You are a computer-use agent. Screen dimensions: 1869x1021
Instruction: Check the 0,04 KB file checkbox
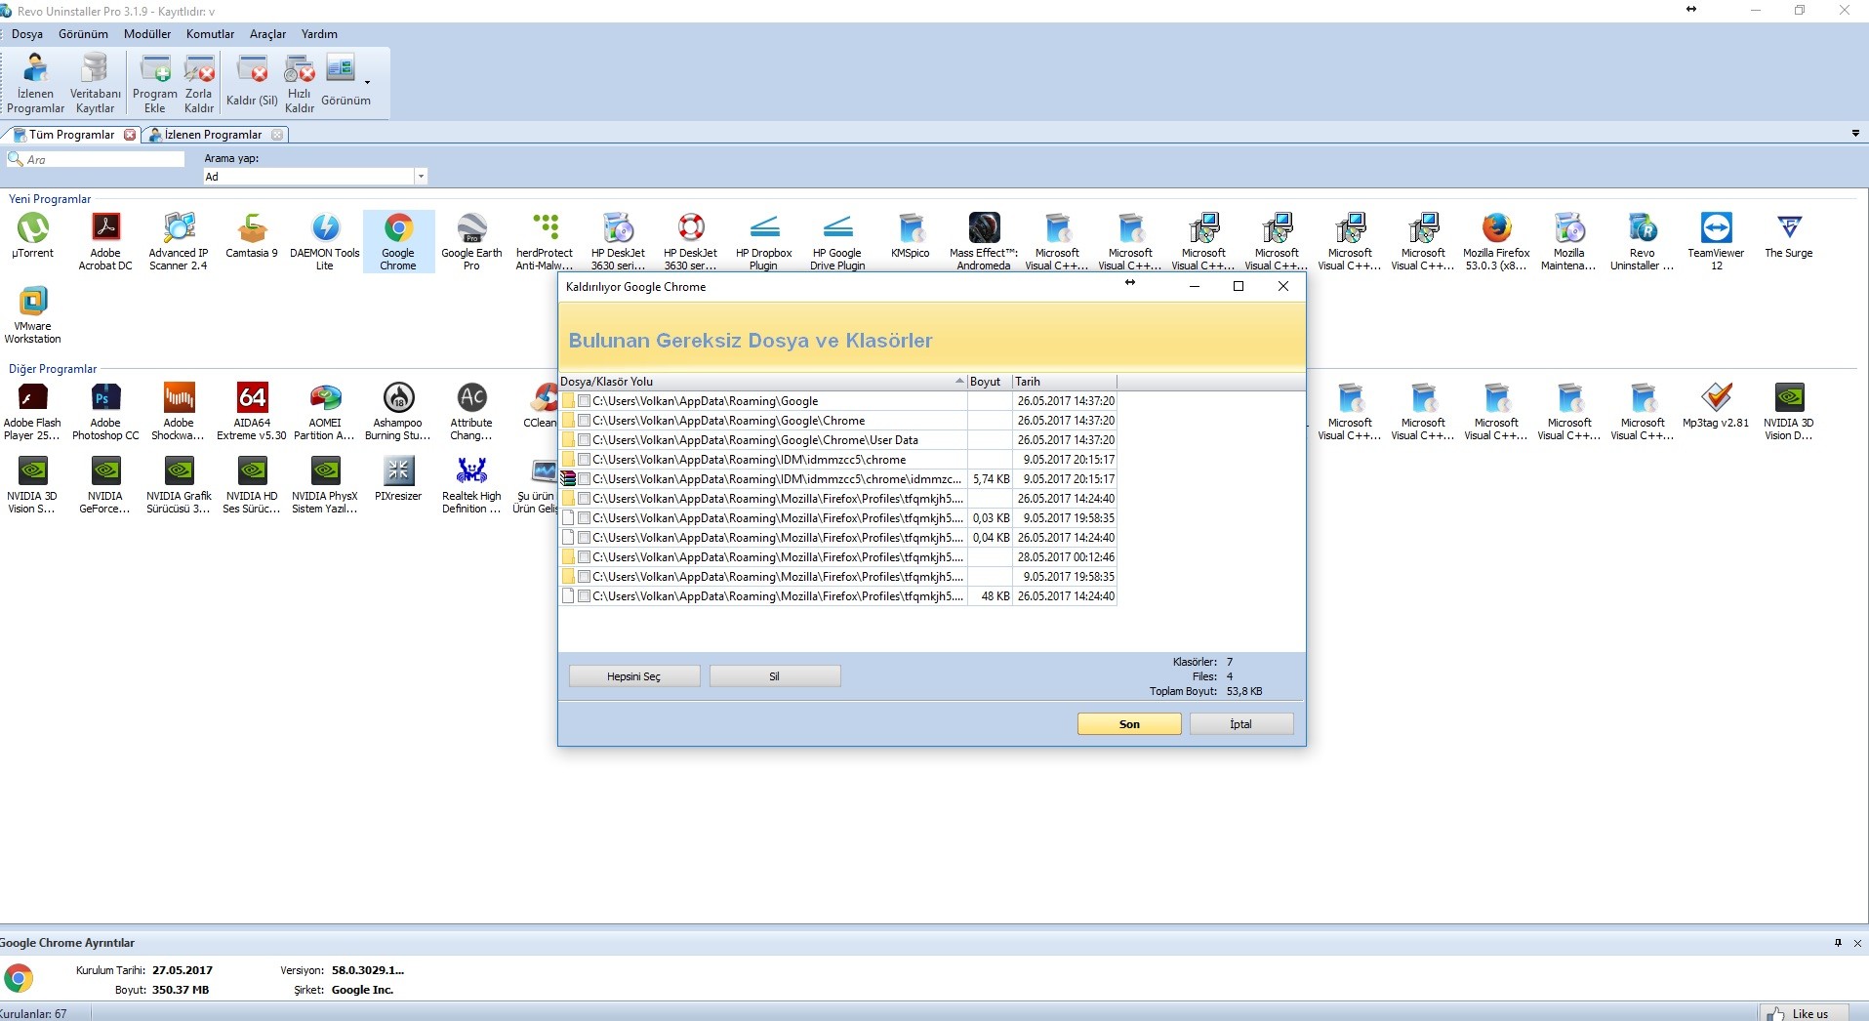click(x=584, y=538)
